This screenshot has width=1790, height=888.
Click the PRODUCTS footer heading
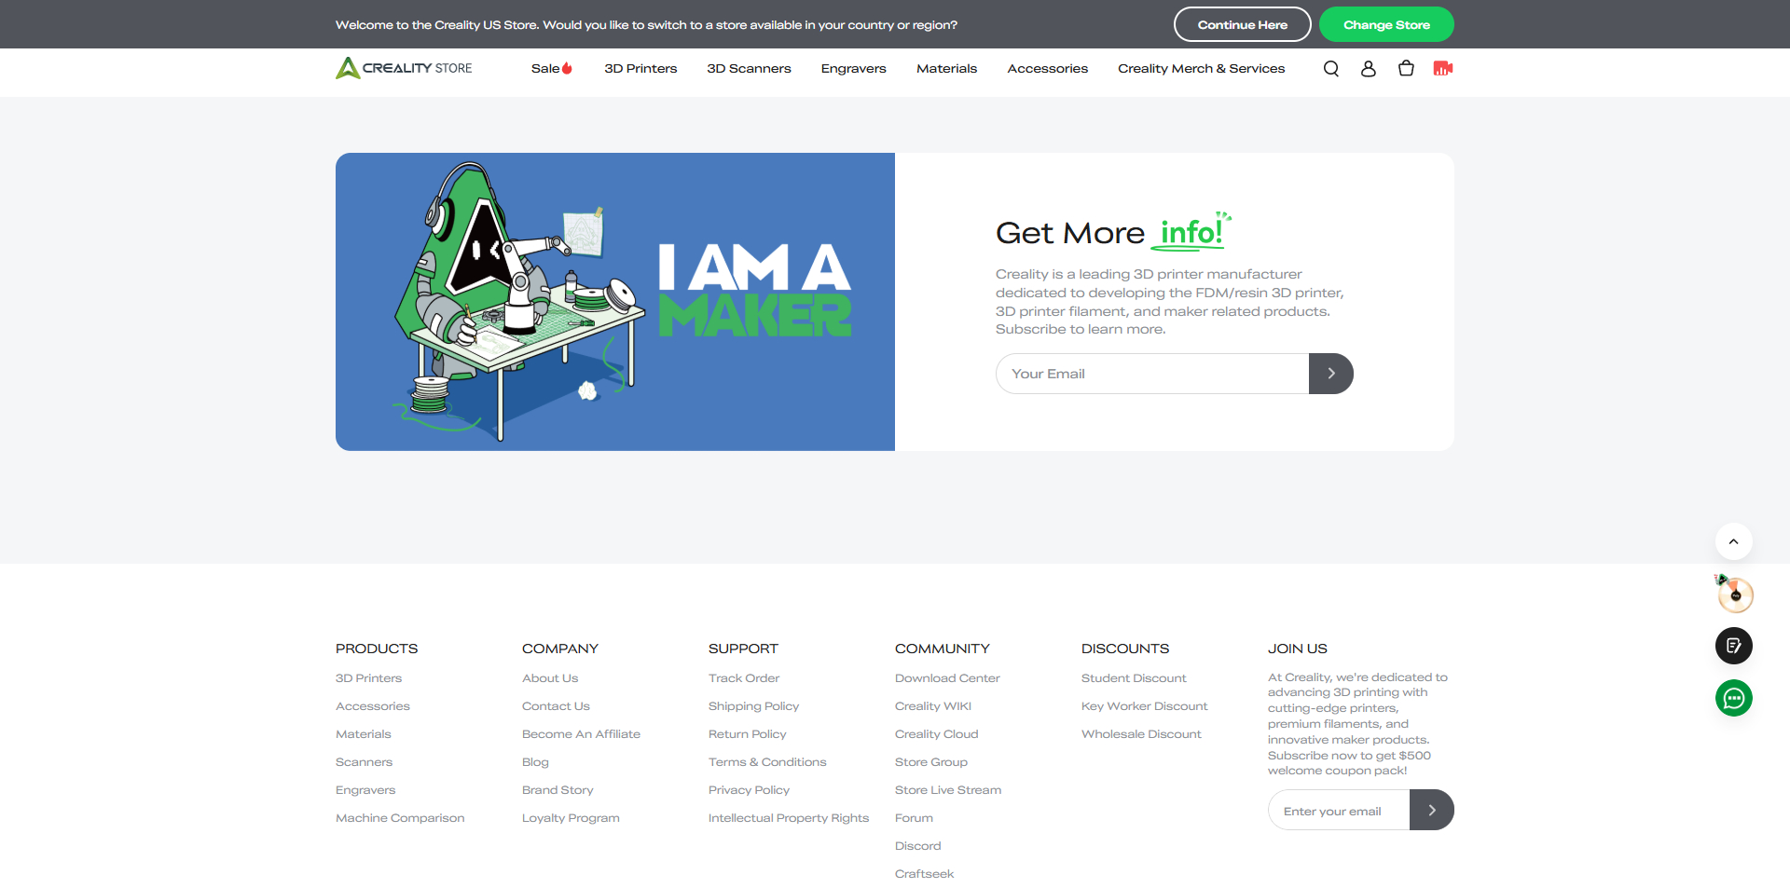pyautogui.click(x=377, y=649)
